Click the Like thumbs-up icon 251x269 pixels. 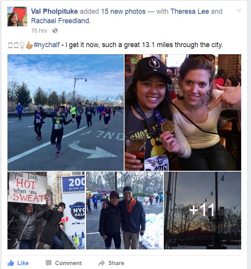tap(11, 263)
